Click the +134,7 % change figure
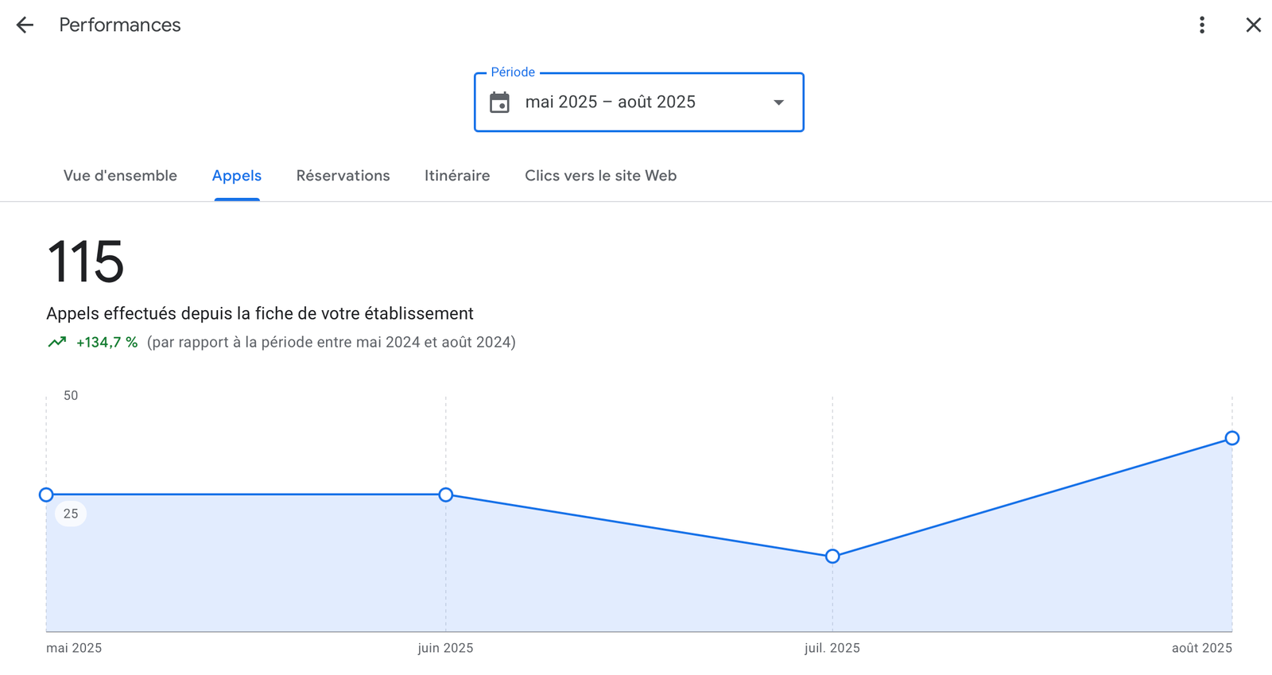1272x675 pixels. [x=107, y=343]
